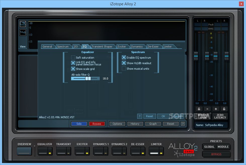This screenshot has width=246, height=165.
Task: Enable the Soft saturation checkbox
Action: tap(73, 57)
